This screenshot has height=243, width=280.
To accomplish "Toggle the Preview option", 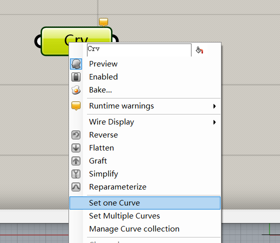I will (x=145, y=64).
